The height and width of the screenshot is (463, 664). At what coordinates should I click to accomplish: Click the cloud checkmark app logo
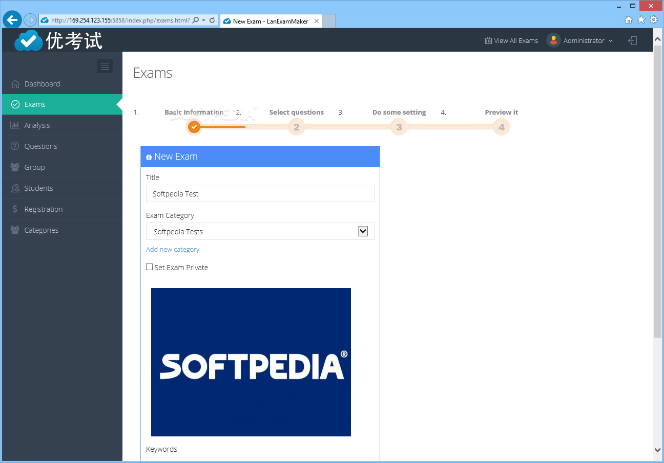[29, 40]
